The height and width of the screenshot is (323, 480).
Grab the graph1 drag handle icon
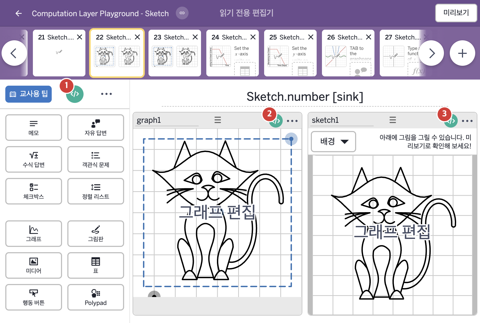218,120
